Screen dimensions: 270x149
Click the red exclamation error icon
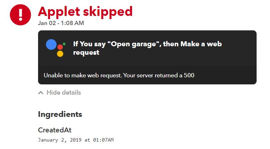(x=20, y=15)
